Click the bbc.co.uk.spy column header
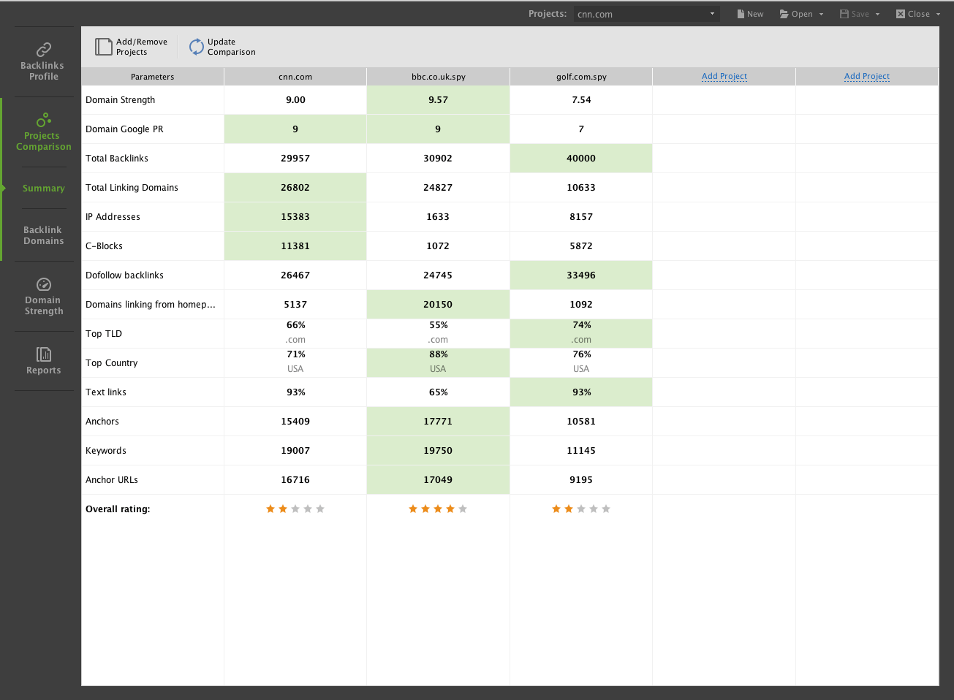 [x=439, y=77]
